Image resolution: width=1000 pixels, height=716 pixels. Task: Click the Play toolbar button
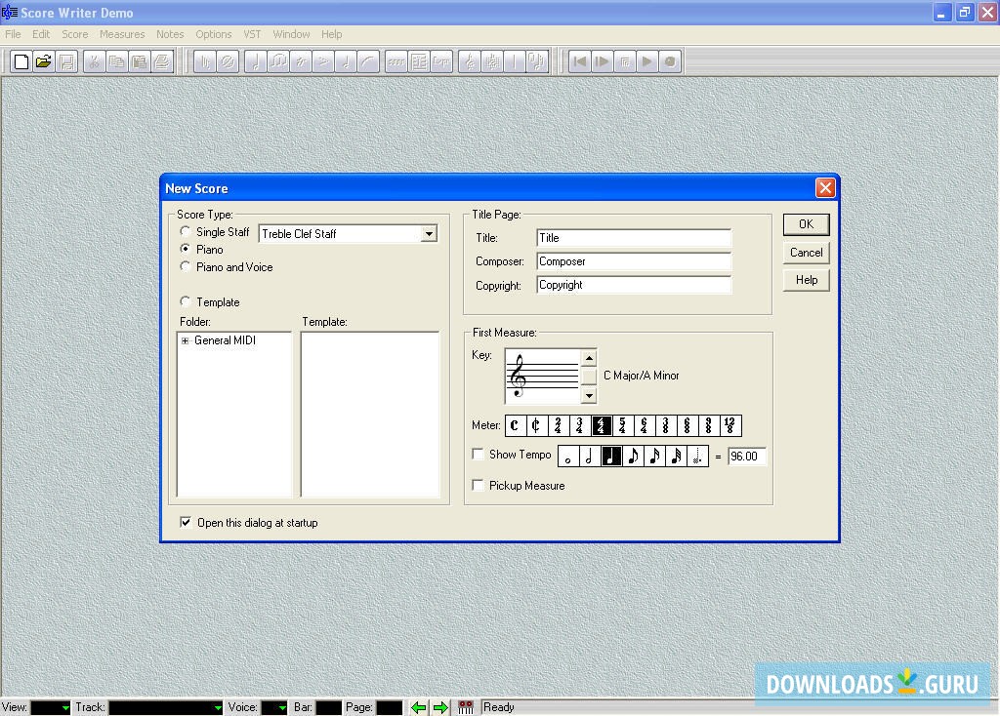tap(647, 61)
